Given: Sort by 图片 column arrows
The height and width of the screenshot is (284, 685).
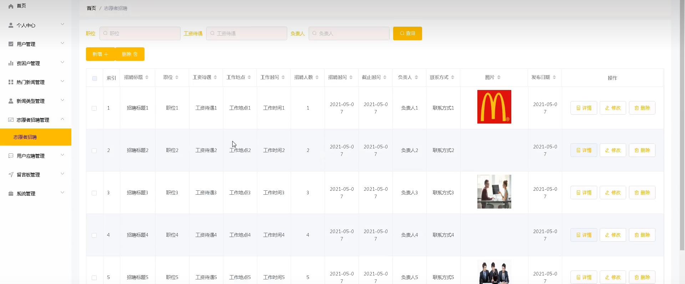Looking at the screenshot, I should (x=499, y=77).
